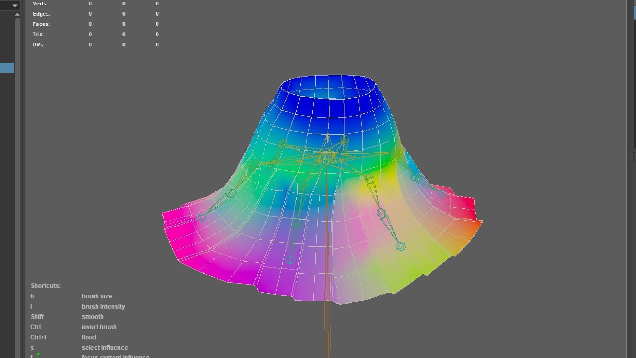This screenshot has height=358, width=636.
Task: Click the "UVs:" heads-up display label
Action: pos(38,44)
